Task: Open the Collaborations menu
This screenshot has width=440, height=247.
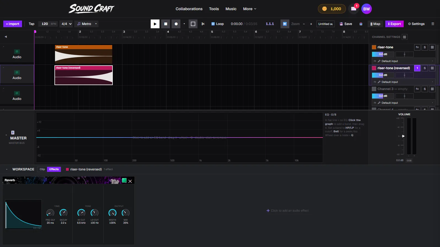Action: tap(189, 9)
